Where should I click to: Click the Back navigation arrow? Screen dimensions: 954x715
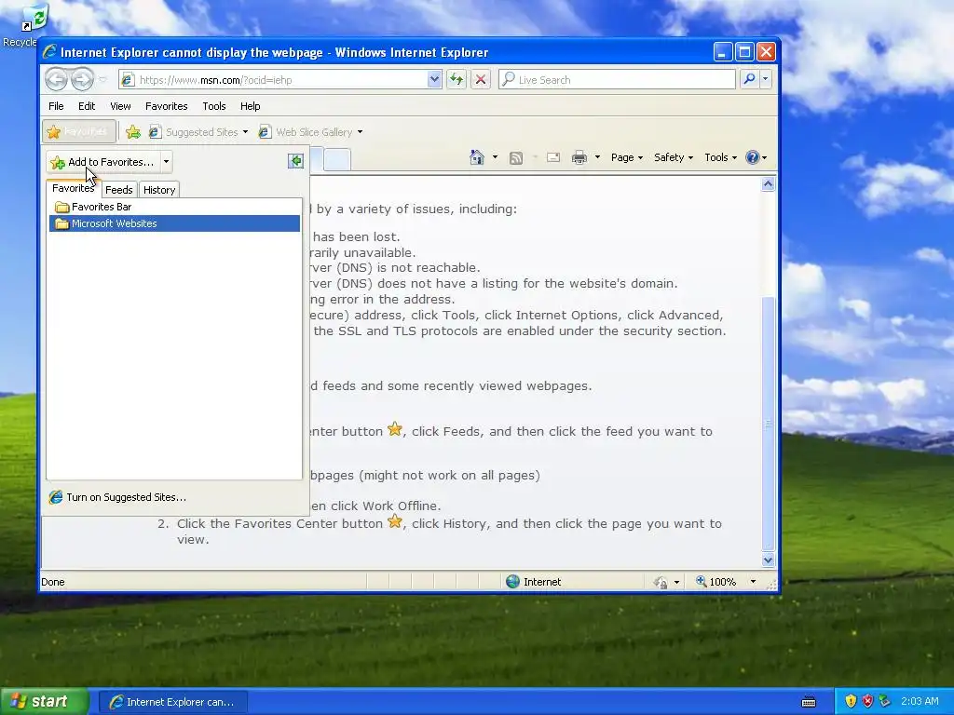pyautogui.click(x=56, y=79)
